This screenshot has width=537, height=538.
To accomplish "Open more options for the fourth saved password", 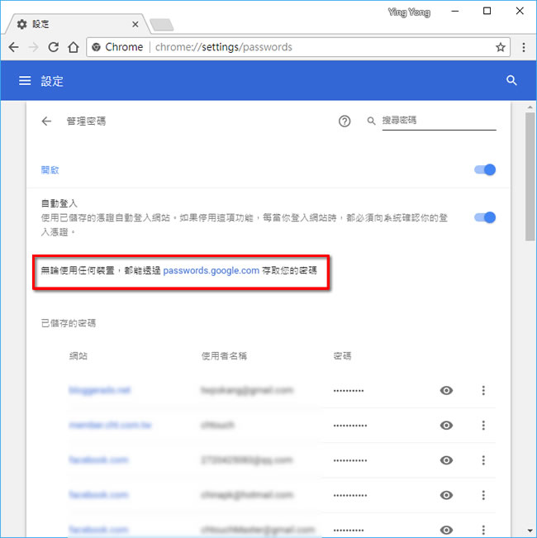I will pos(483,495).
